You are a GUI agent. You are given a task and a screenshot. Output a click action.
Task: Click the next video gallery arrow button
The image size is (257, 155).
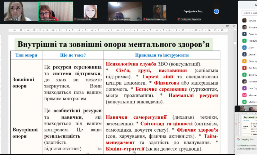(216, 11)
